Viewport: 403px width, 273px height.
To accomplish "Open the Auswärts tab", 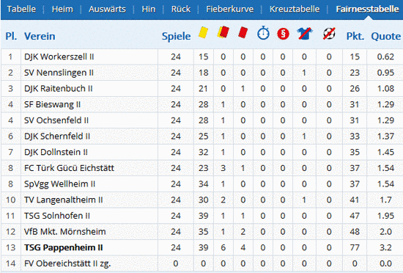I will coord(107,10).
